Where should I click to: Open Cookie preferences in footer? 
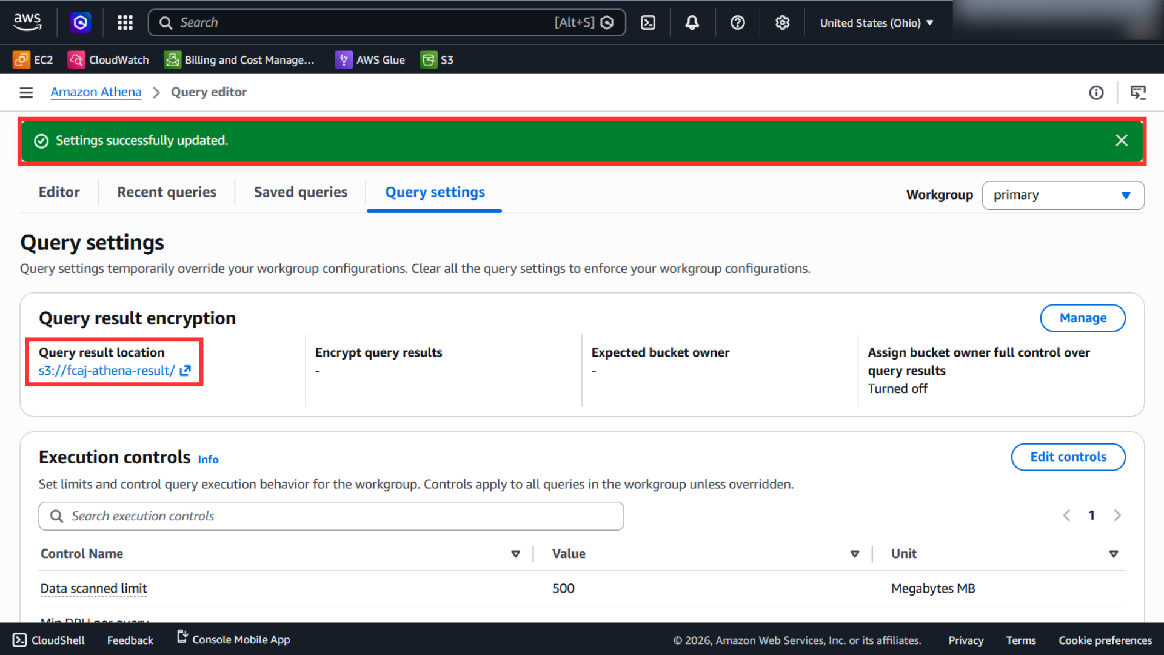(x=1105, y=640)
